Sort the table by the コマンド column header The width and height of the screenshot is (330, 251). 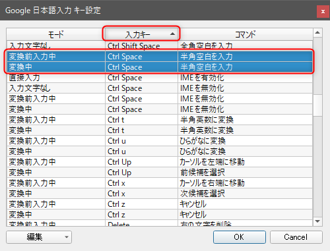(x=245, y=34)
